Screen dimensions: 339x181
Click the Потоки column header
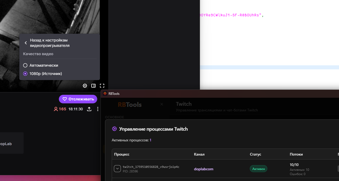click(296, 154)
